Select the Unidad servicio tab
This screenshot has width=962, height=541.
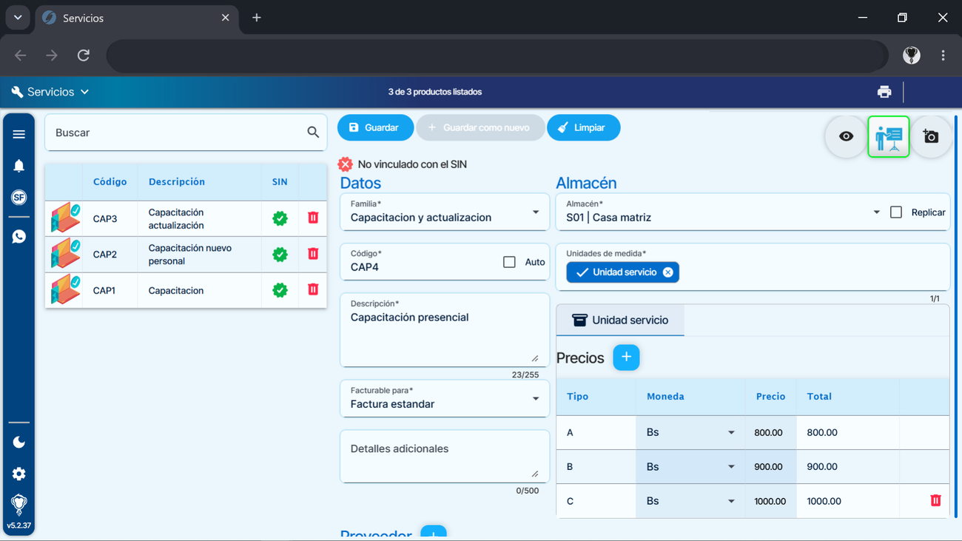click(620, 320)
